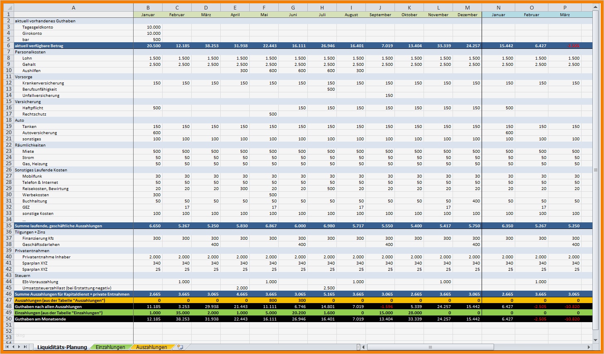604x354 pixels.
Task: Click the 'Krankenversicherung' row label
Action: click(73, 83)
